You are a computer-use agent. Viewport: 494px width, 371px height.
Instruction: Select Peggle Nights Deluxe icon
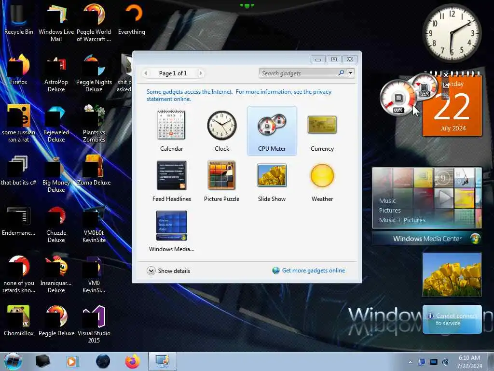coord(94,73)
